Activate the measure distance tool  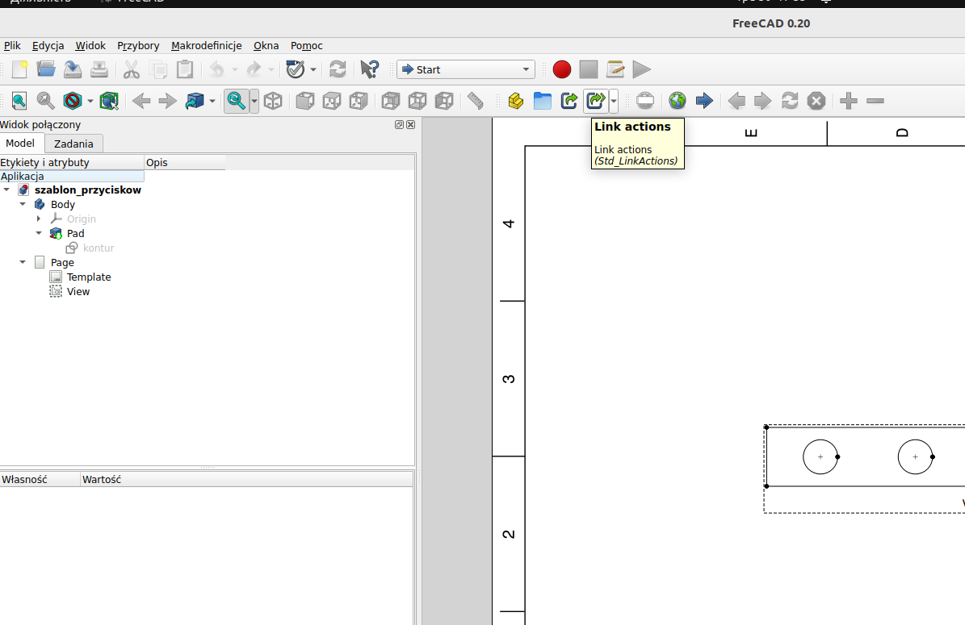475,101
